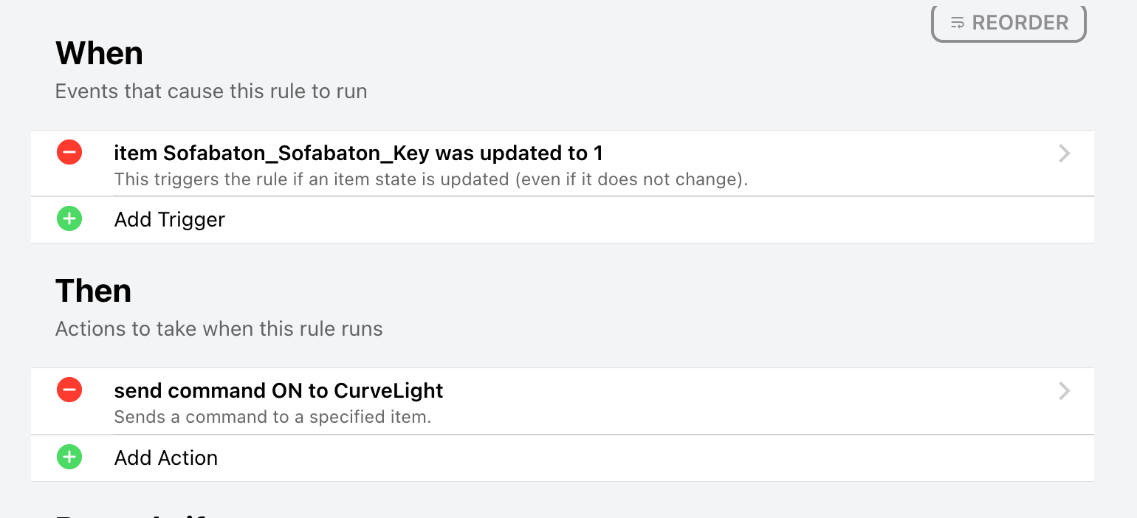Click the green plus beside Add Trigger
Screen dimensions: 1137x518
(x=69, y=219)
